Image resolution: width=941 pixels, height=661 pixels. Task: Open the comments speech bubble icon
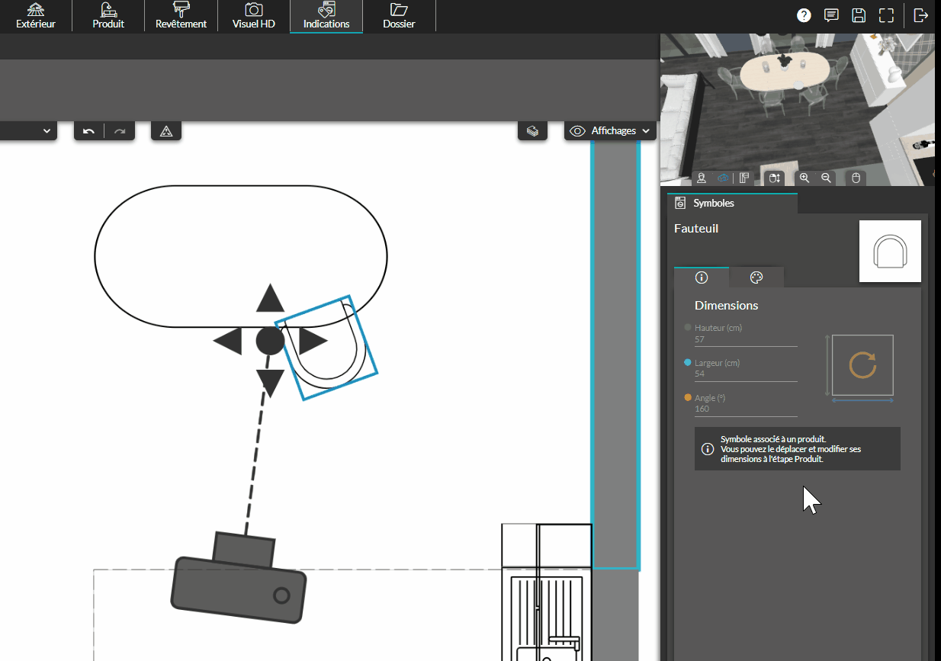click(831, 15)
